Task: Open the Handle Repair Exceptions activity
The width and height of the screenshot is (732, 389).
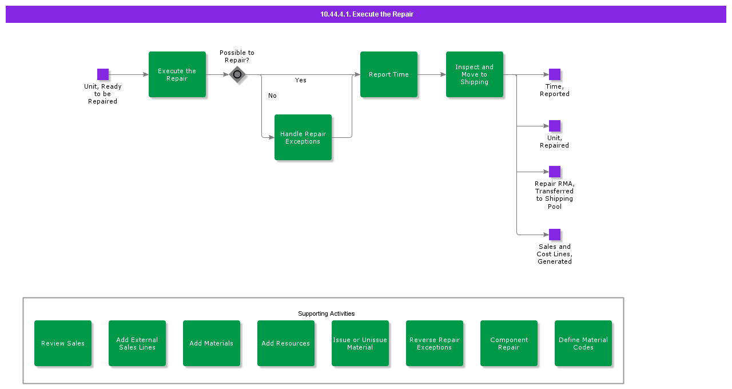Action: [303, 137]
